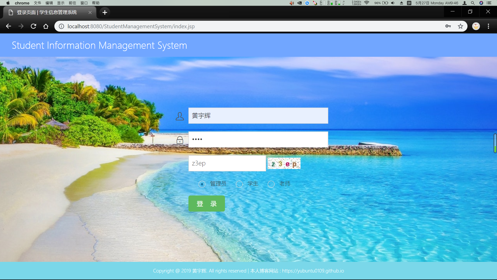Open the macOS notification center list
This screenshot has width=497, height=280.
[489, 3]
